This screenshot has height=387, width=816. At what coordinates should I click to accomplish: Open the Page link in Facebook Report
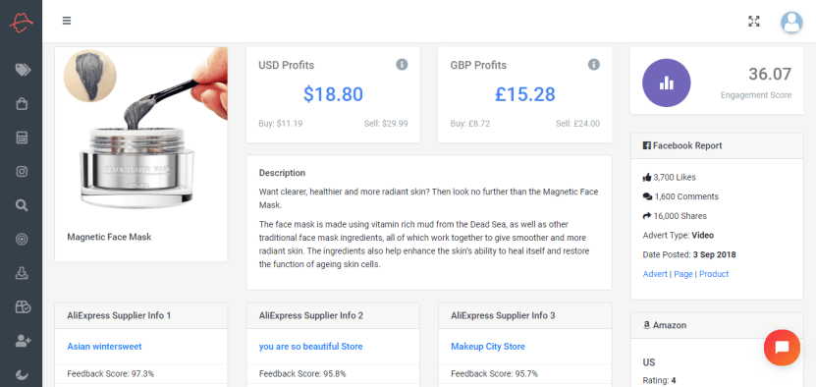(682, 274)
